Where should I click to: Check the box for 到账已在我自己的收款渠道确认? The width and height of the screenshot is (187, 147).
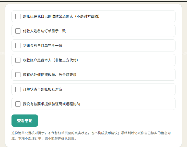click(18, 16)
